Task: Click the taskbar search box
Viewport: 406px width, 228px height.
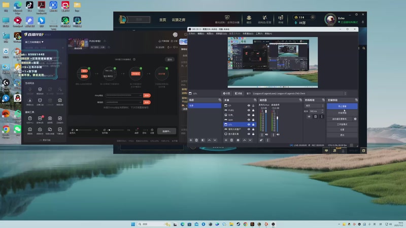Action: coord(154,224)
